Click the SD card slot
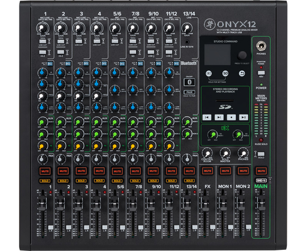Viewport: 307px width, 251px height. pos(225,100)
